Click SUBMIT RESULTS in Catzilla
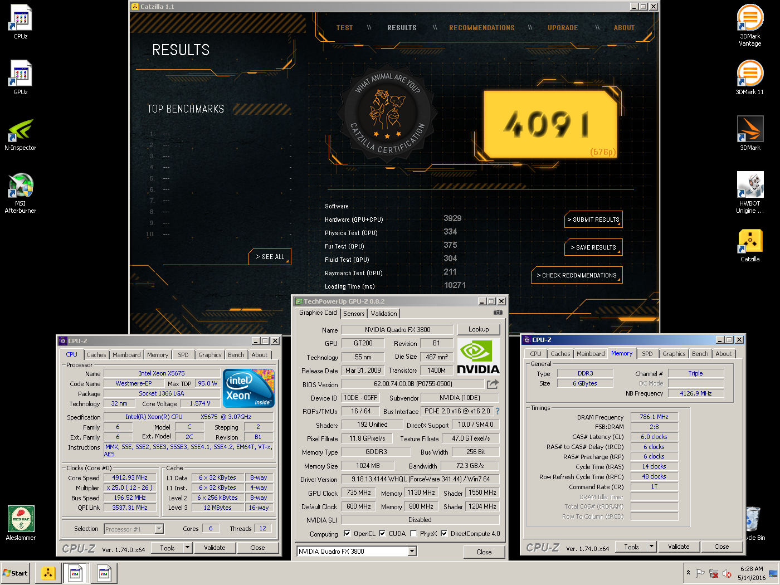780x585 pixels. (593, 220)
